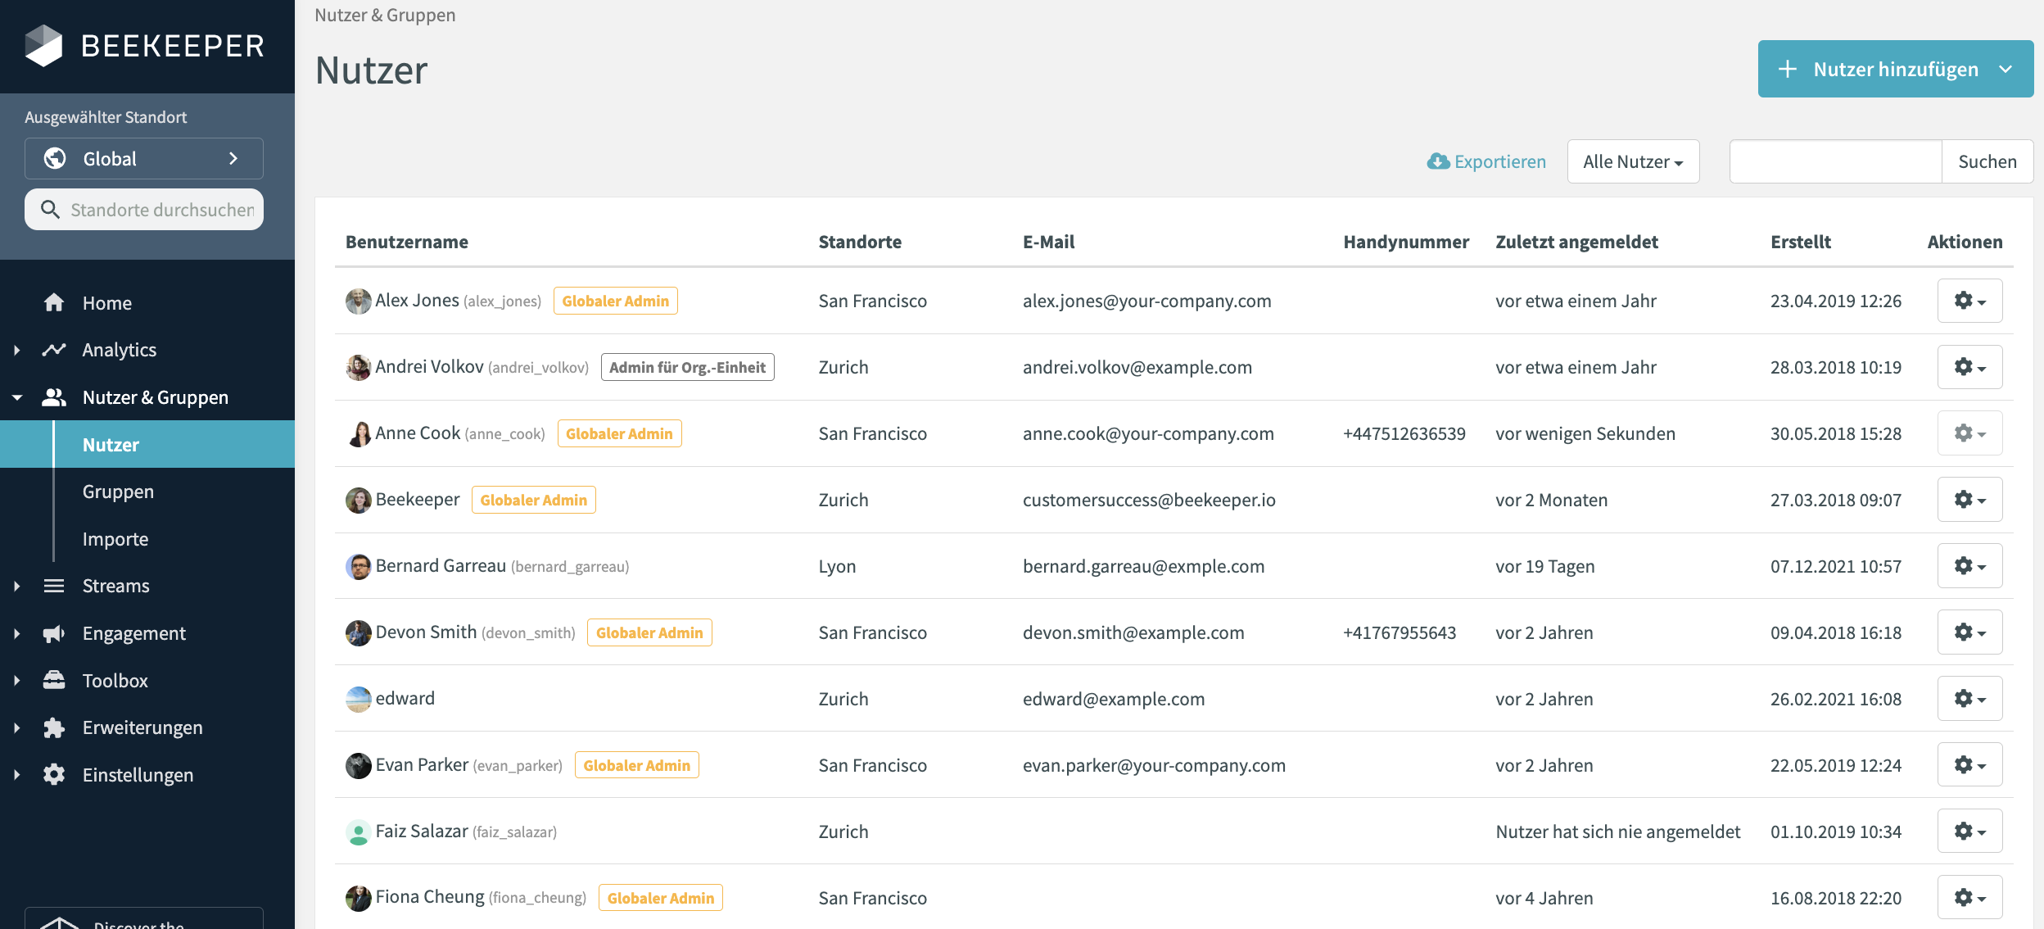The height and width of the screenshot is (929, 2044).
Task: Expand the Analytics sidebar section arrow
Action: click(x=16, y=349)
